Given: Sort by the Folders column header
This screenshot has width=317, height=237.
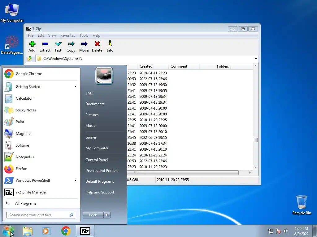Looking at the screenshot, I should point(215,66).
